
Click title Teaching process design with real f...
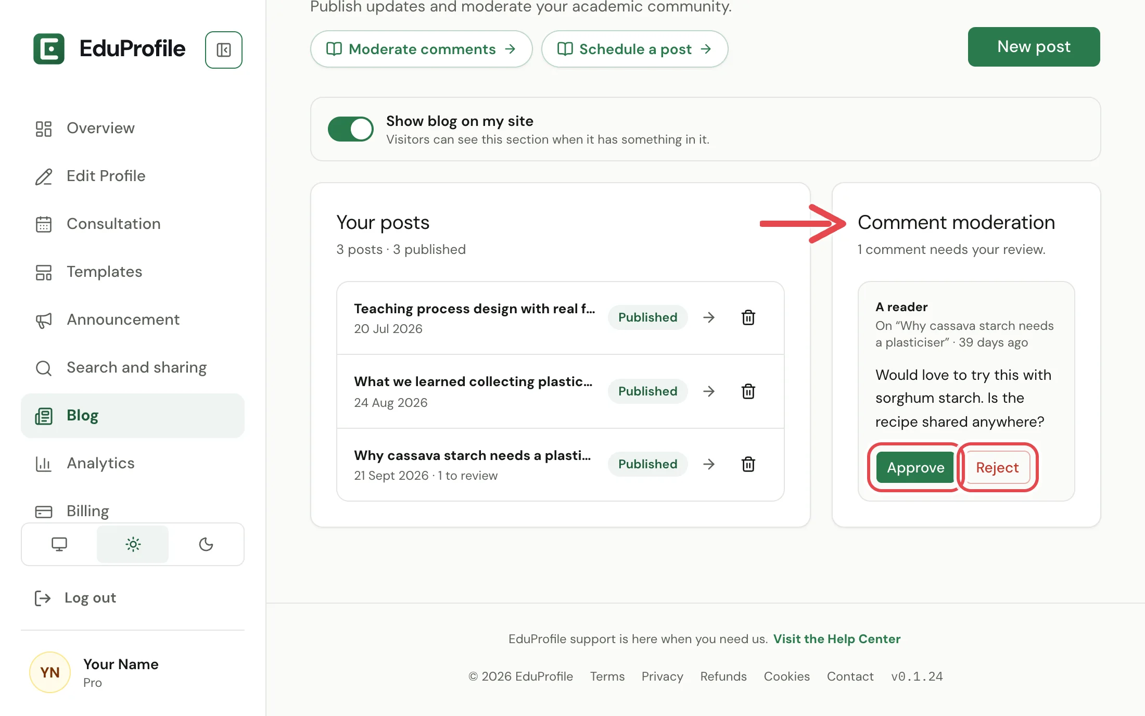[474, 309]
